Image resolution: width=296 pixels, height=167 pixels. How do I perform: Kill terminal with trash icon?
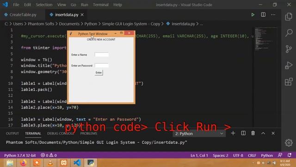pyautogui.click(x=253, y=133)
